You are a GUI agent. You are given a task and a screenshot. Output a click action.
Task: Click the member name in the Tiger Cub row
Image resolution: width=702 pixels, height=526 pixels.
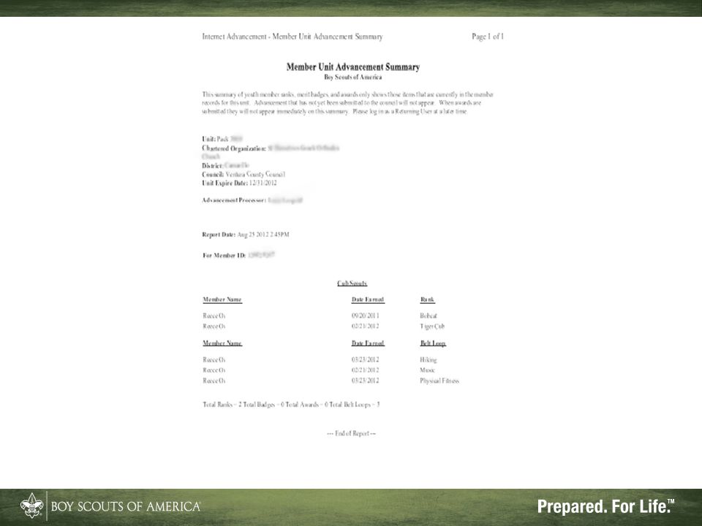coord(214,327)
